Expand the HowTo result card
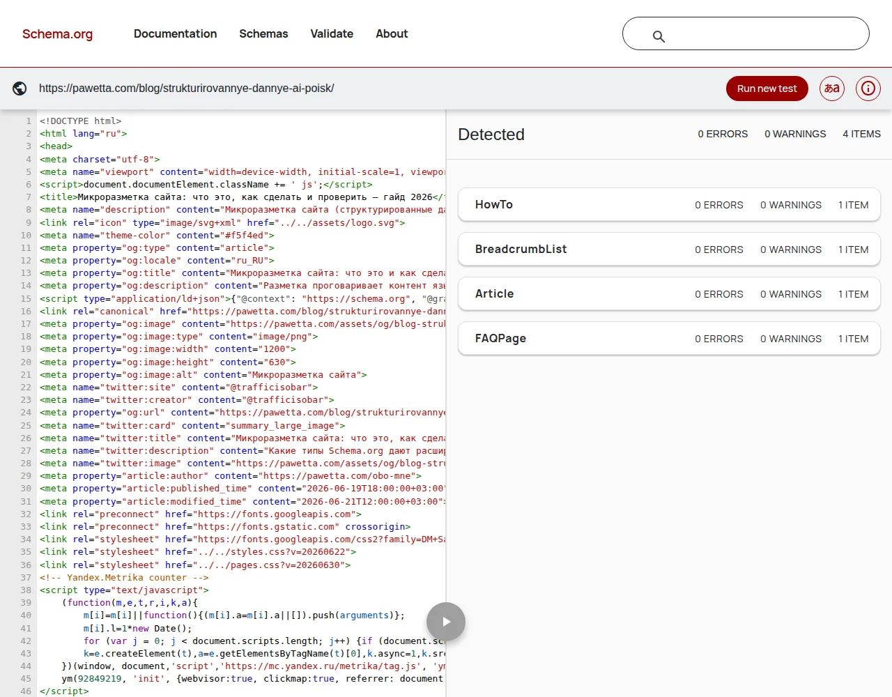 [669, 205]
